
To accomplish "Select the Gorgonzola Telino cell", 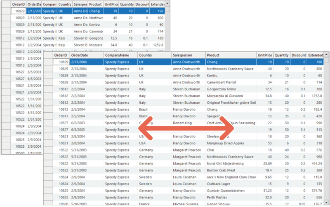I will [x=231, y=89].
